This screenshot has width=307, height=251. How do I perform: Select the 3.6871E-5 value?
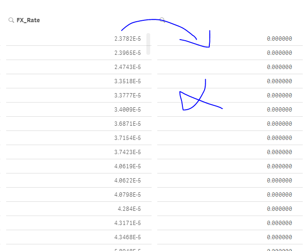[x=127, y=124]
